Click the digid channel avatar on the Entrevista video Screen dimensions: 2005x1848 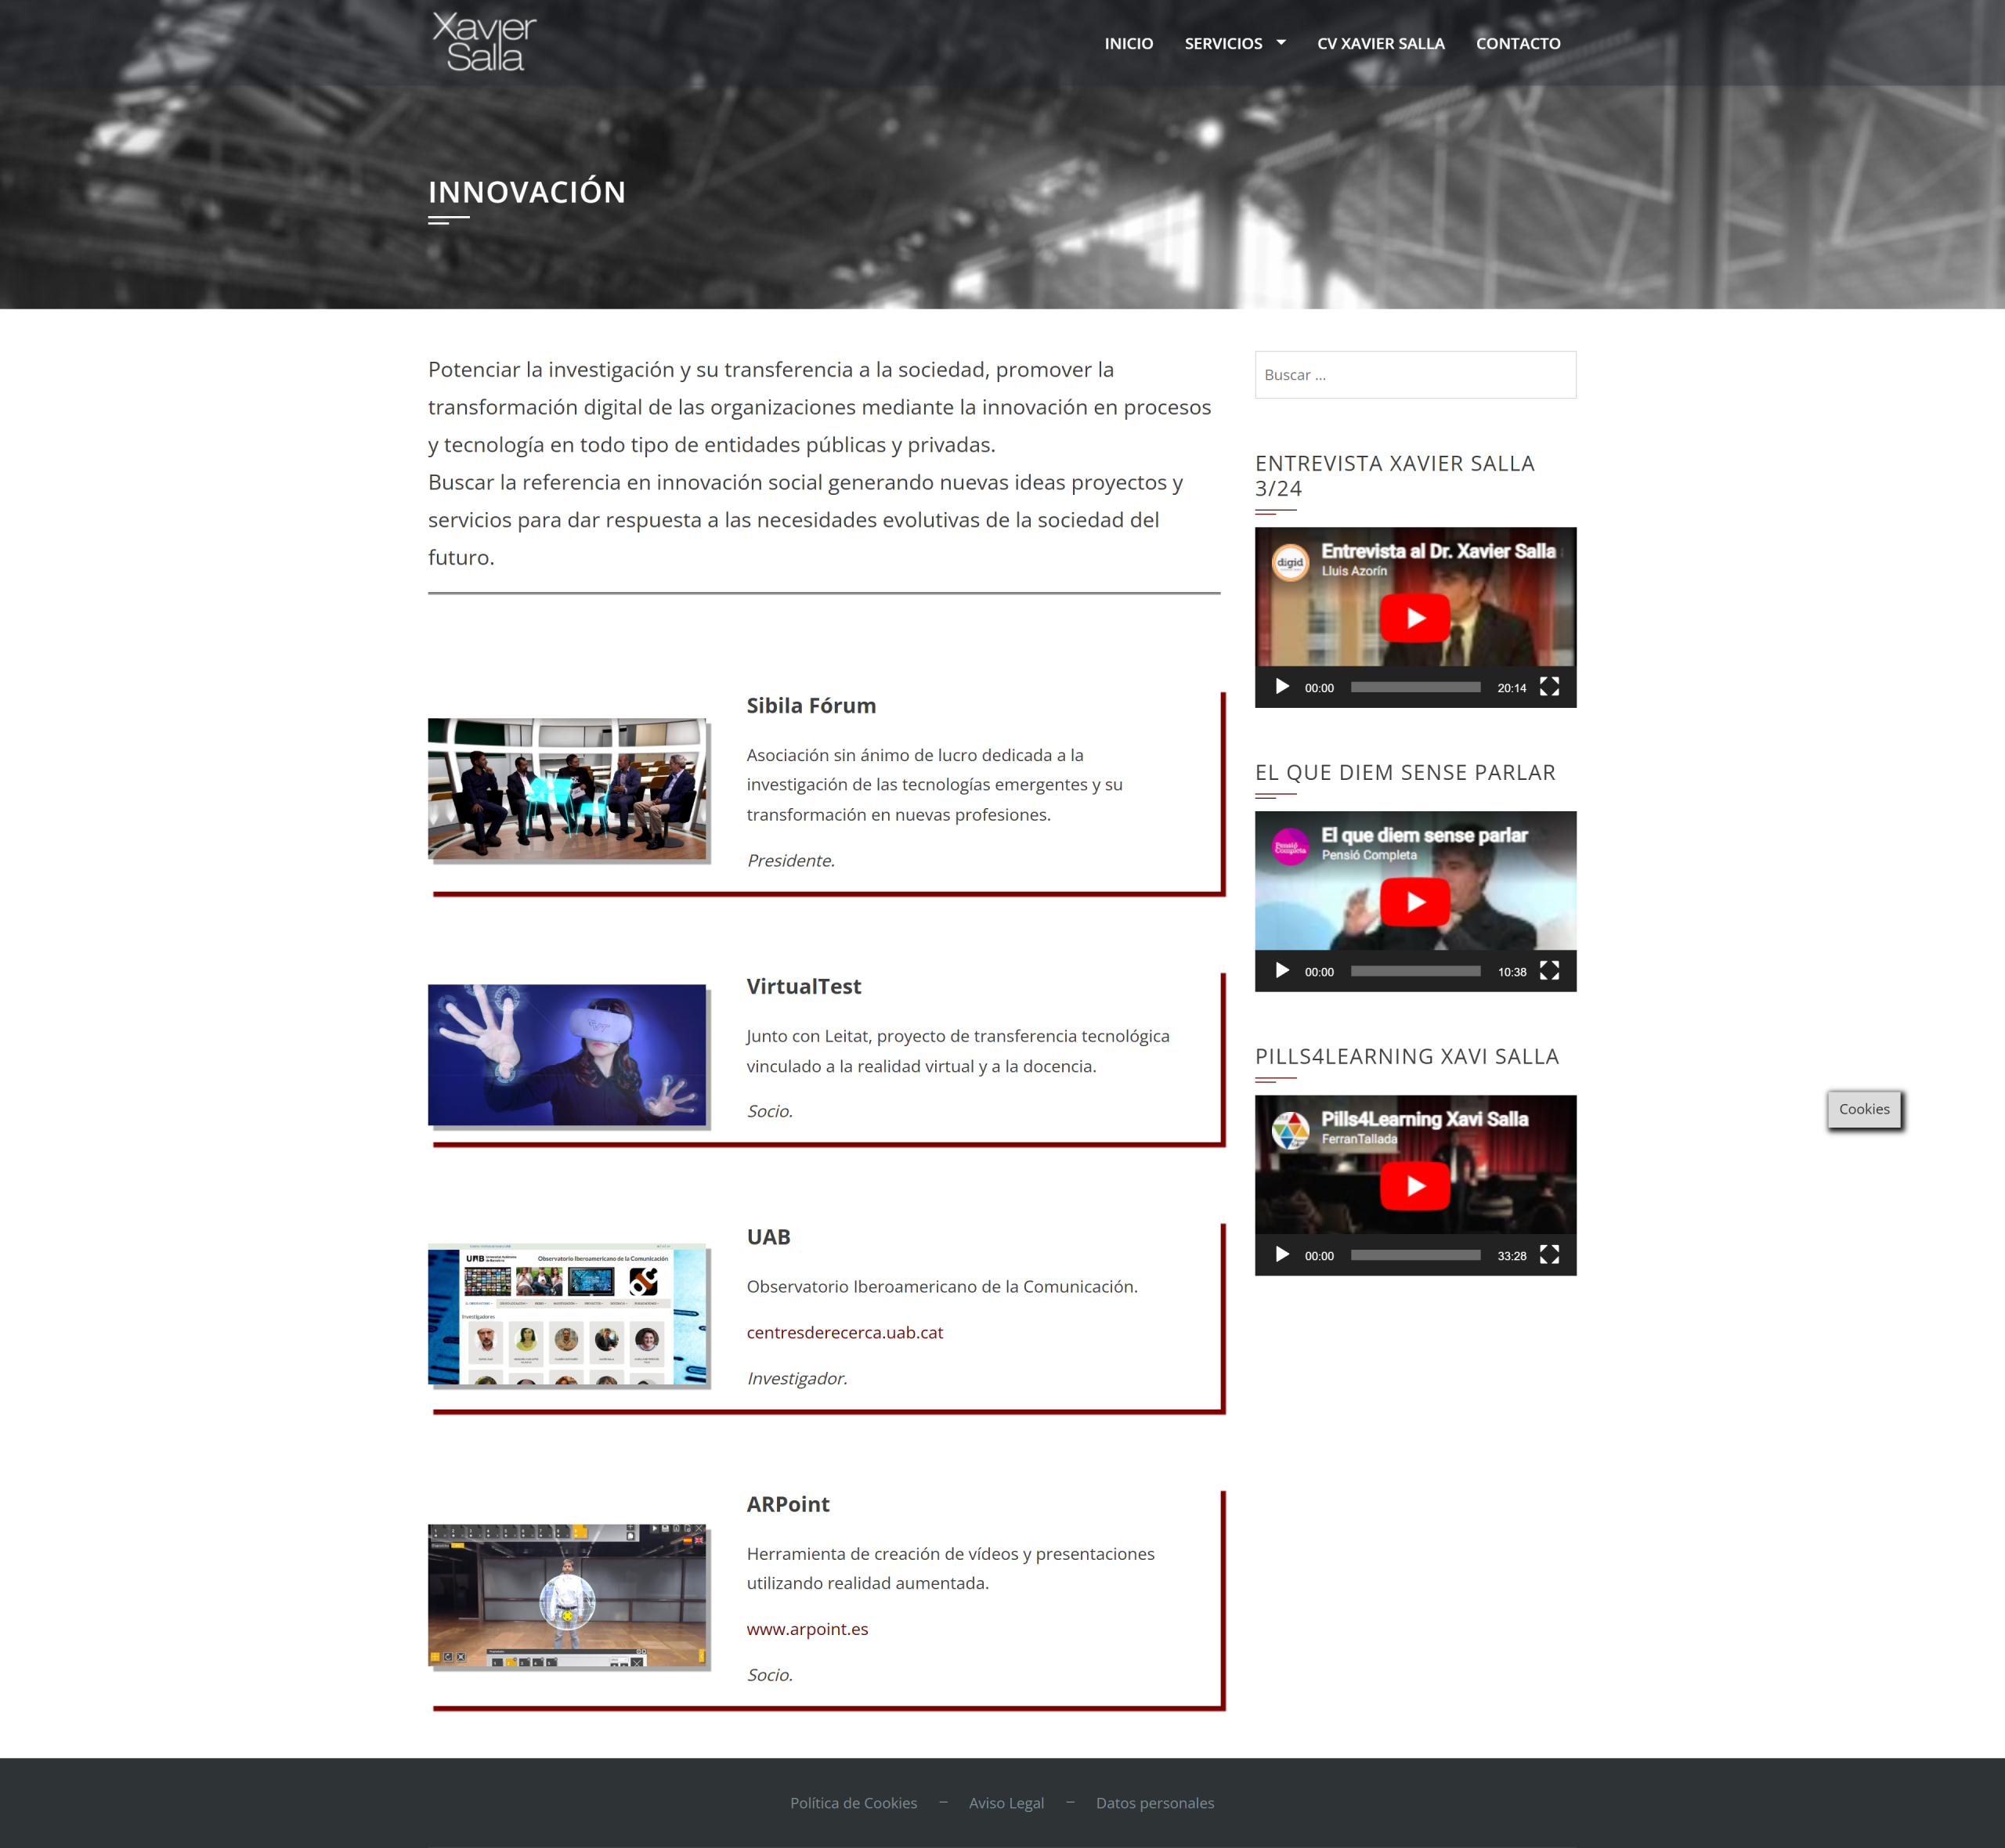[1290, 562]
